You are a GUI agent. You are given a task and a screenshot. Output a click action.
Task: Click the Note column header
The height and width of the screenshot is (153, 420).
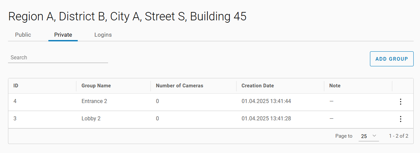click(335, 86)
